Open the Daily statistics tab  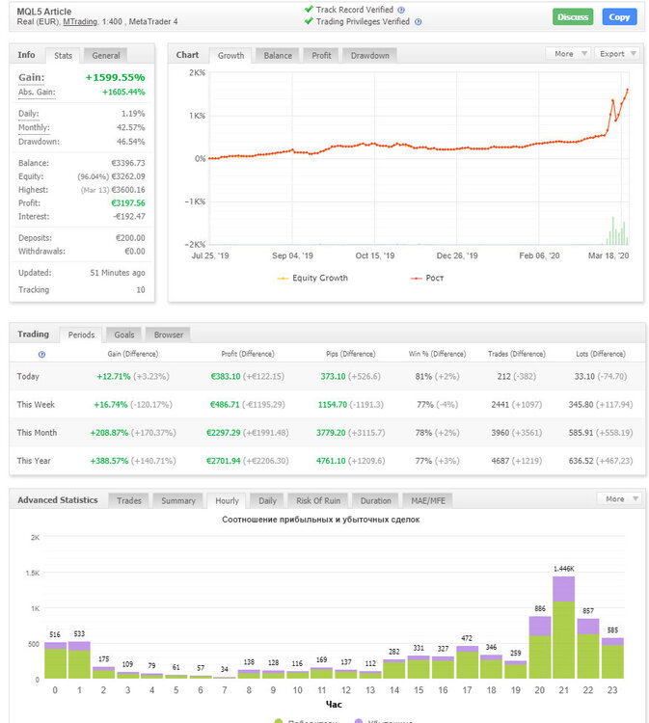point(267,500)
